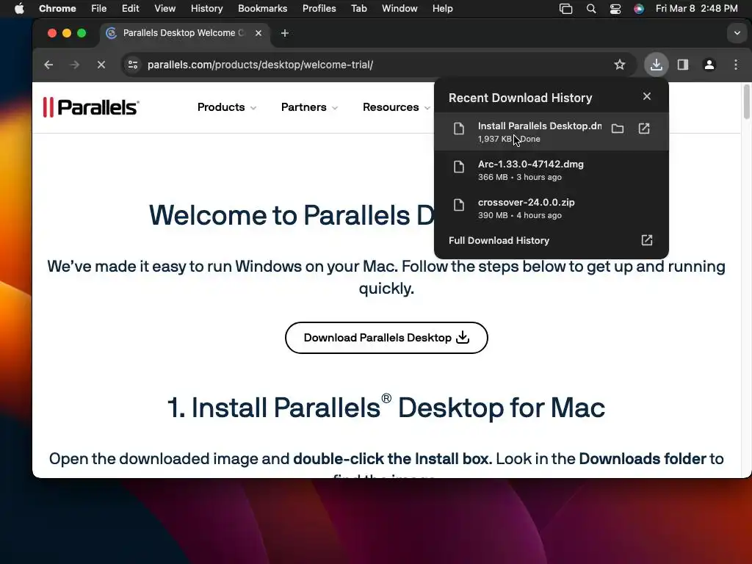Open the File menu
This screenshot has height=564, width=752.
pos(99,9)
